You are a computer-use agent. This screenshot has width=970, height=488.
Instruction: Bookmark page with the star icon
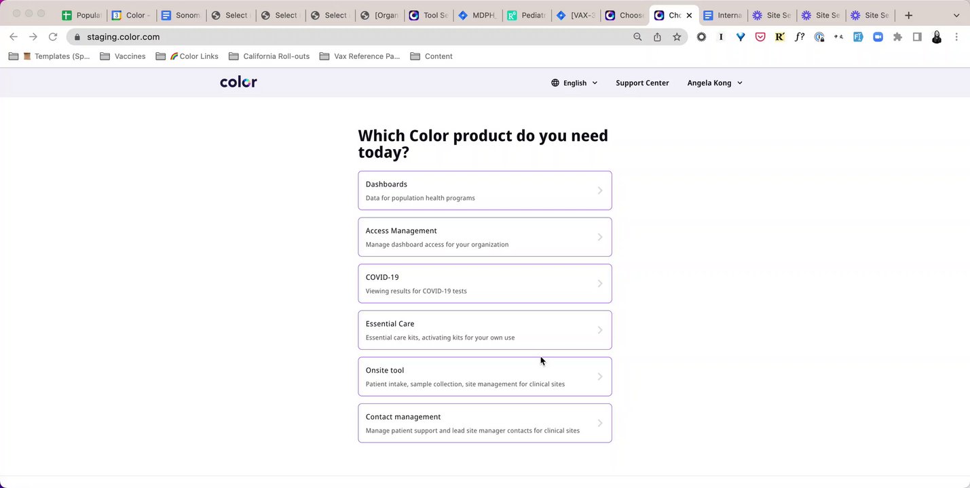tap(677, 37)
